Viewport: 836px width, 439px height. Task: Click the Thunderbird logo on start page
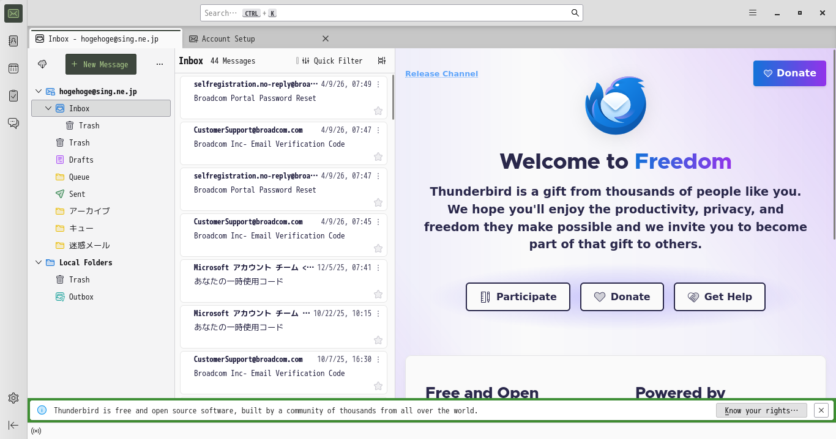pos(616,105)
